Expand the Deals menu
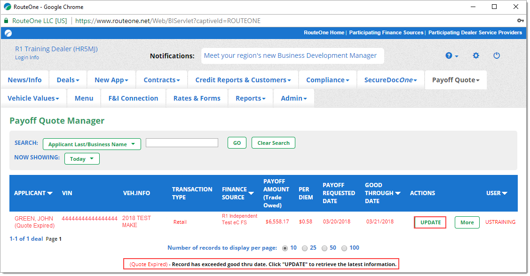The height and width of the screenshot is (276, 530). (68, 80)
